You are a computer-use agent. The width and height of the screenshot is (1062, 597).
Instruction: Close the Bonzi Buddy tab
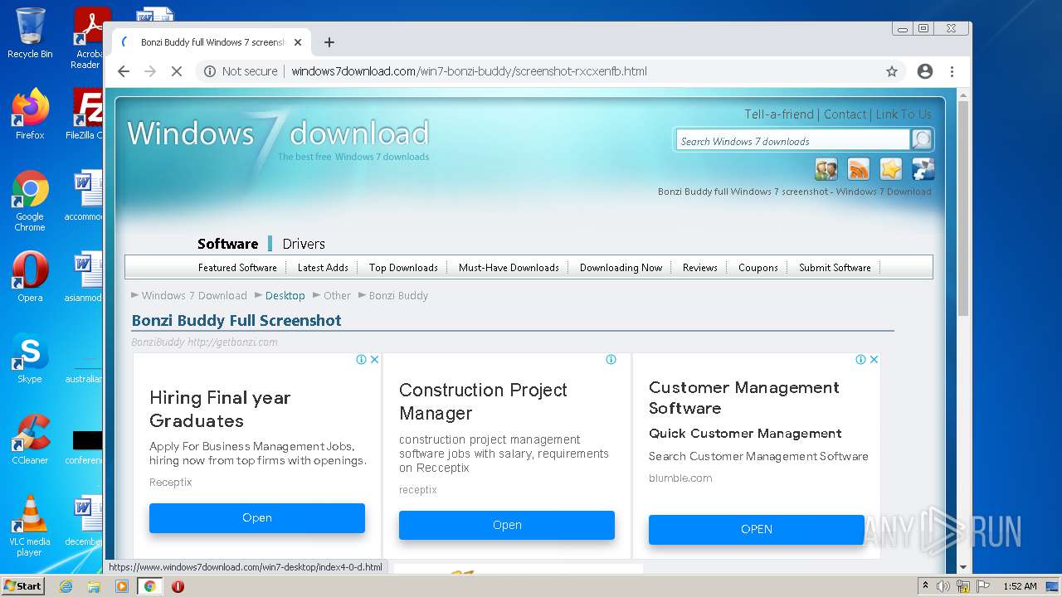[x=298, y=42]
